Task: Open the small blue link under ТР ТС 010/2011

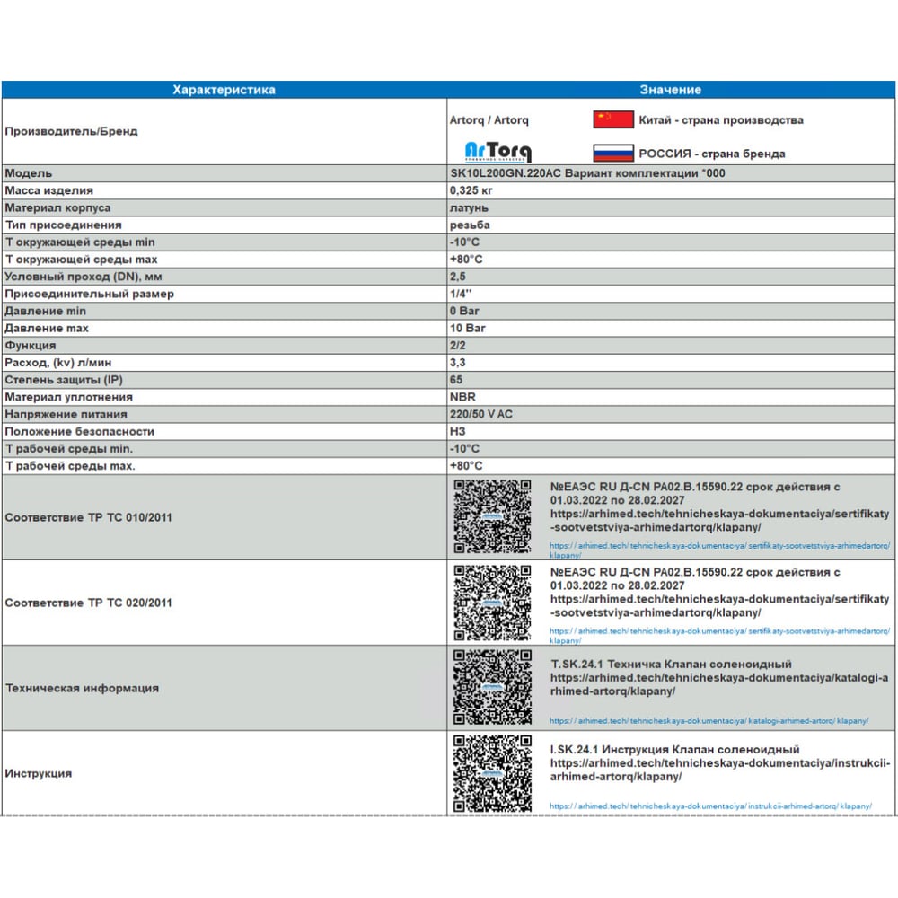Action: click(720, 550)
